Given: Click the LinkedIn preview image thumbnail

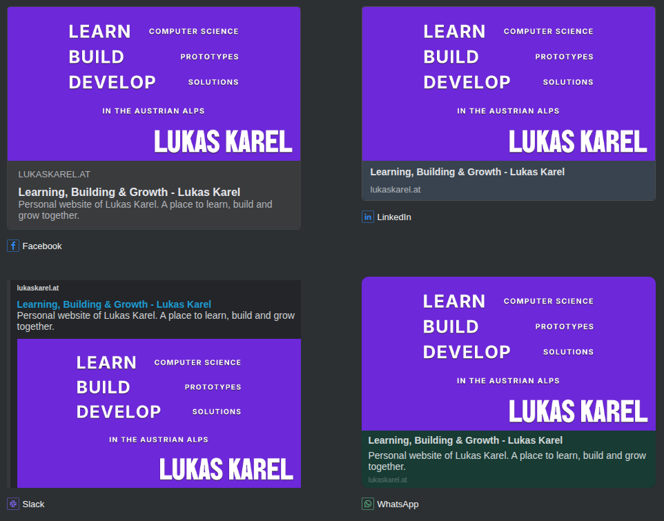Looking at the screenshot, I should click(x=508, y=83).
